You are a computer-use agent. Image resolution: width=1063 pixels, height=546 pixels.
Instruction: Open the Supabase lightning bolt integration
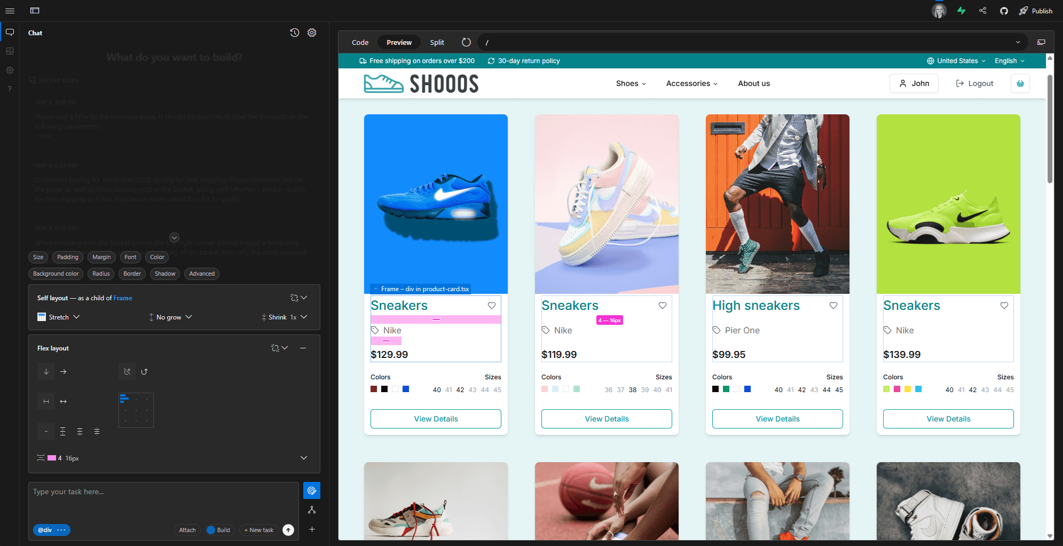coord(962,11)
